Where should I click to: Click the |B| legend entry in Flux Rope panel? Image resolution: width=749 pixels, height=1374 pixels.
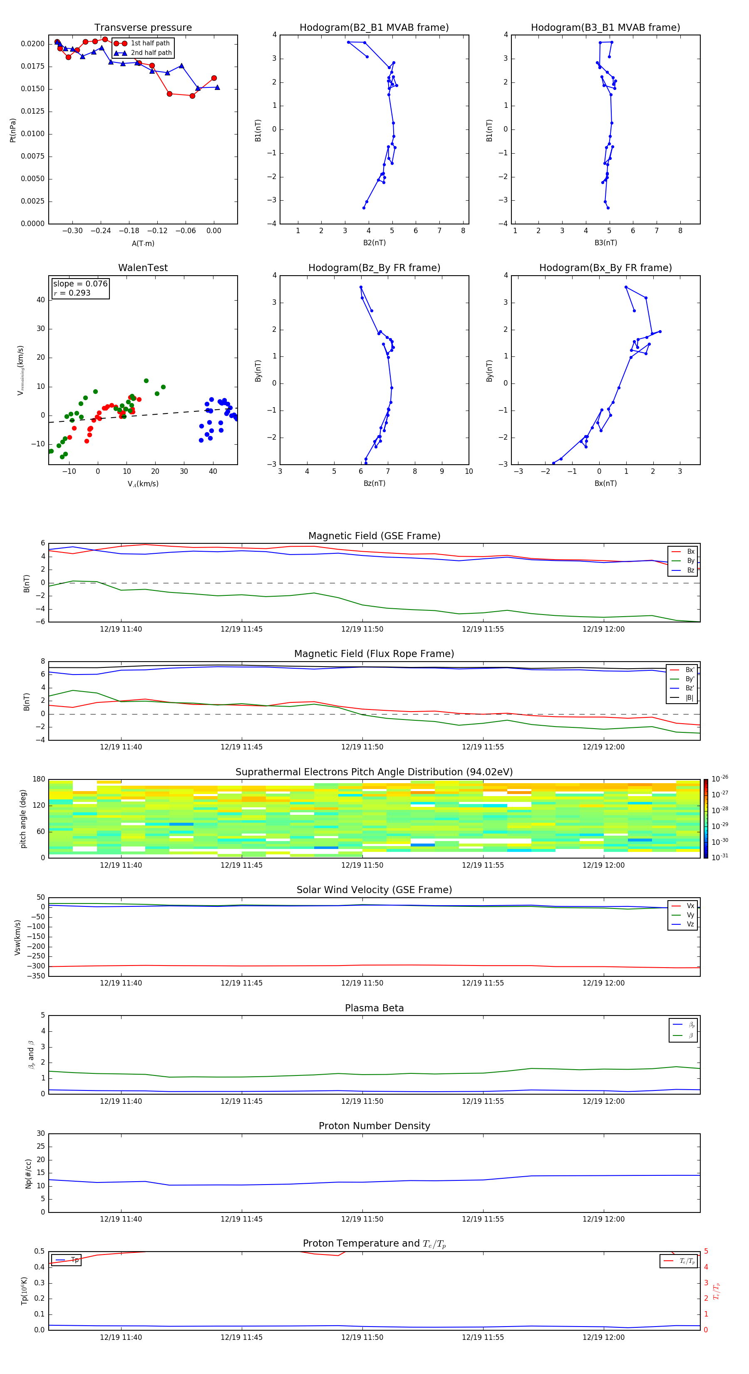682,698
